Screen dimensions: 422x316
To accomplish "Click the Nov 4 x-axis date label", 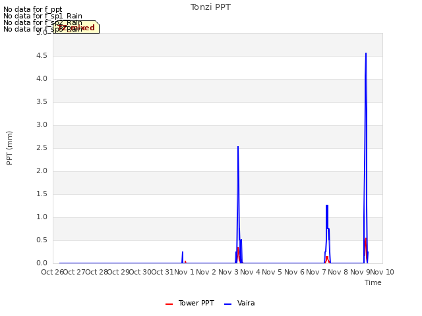I will tap(251, 272).
